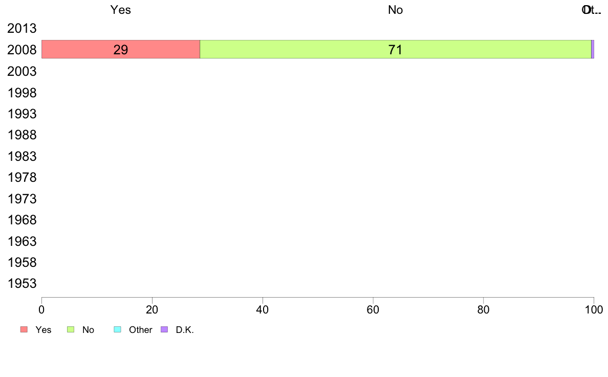Screen dimensions: 608x377
Task: Select the 1983 year label
Action: tap(21, 156)
